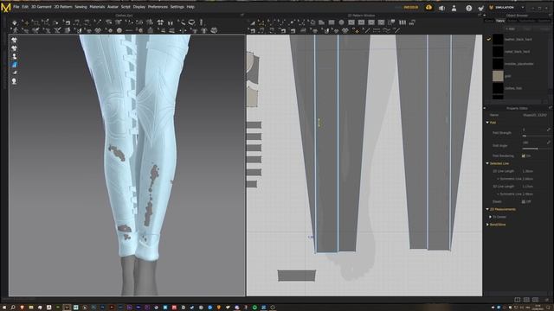Open the 3D Garment menu
This screenshot has width=554, height=311.
pyautogui.click(x=41, y=7)
